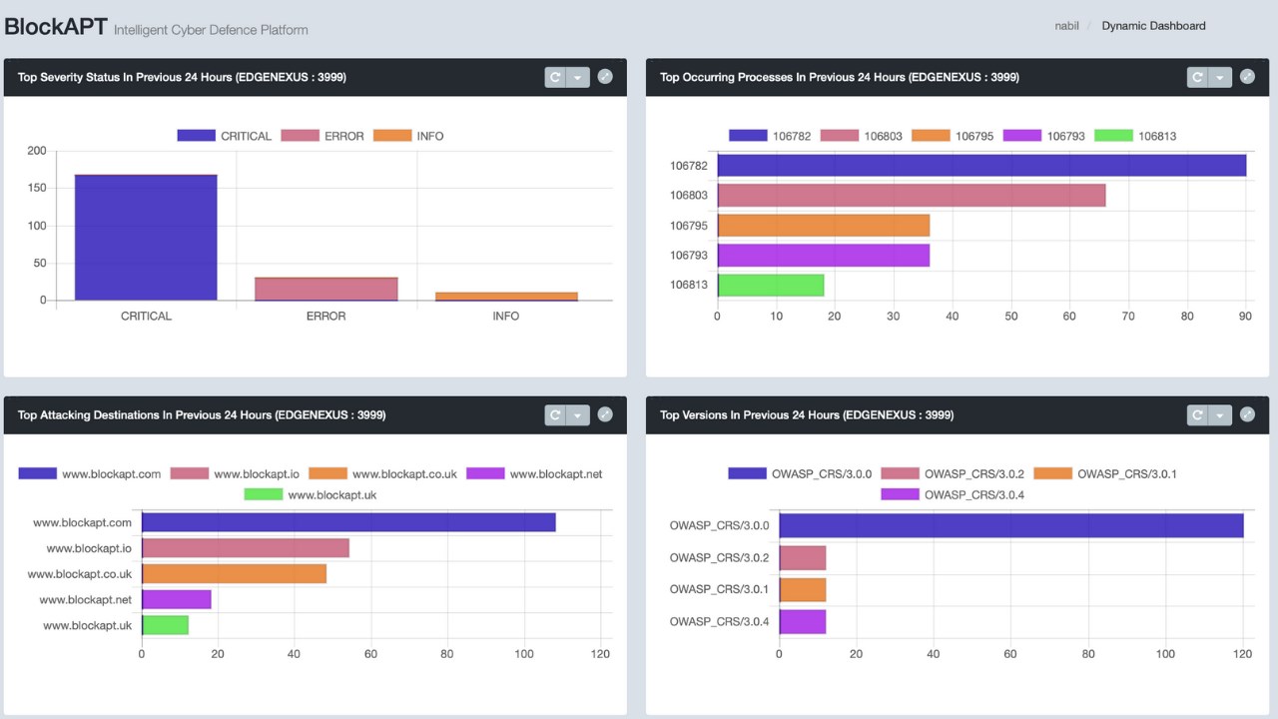Viewport: 1278px width, 719px height.
Task: Toggle the 106803 legend entry in the processes chart
Action: pos(861,136)
